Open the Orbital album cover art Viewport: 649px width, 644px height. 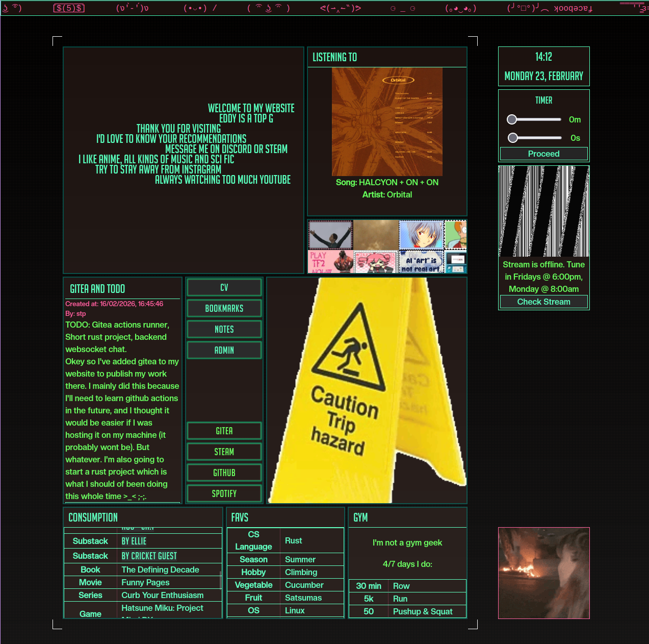(387, 121)
